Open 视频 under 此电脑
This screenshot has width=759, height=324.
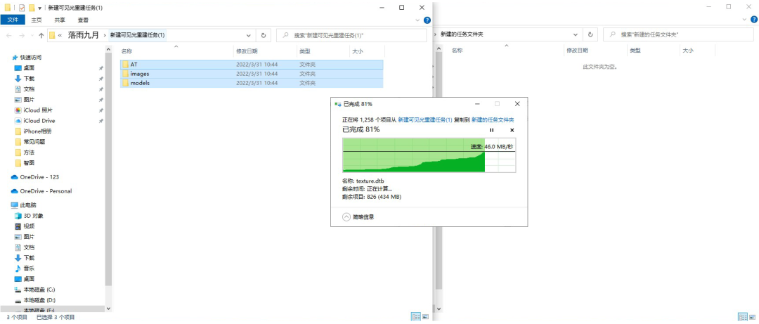point(29,226)
